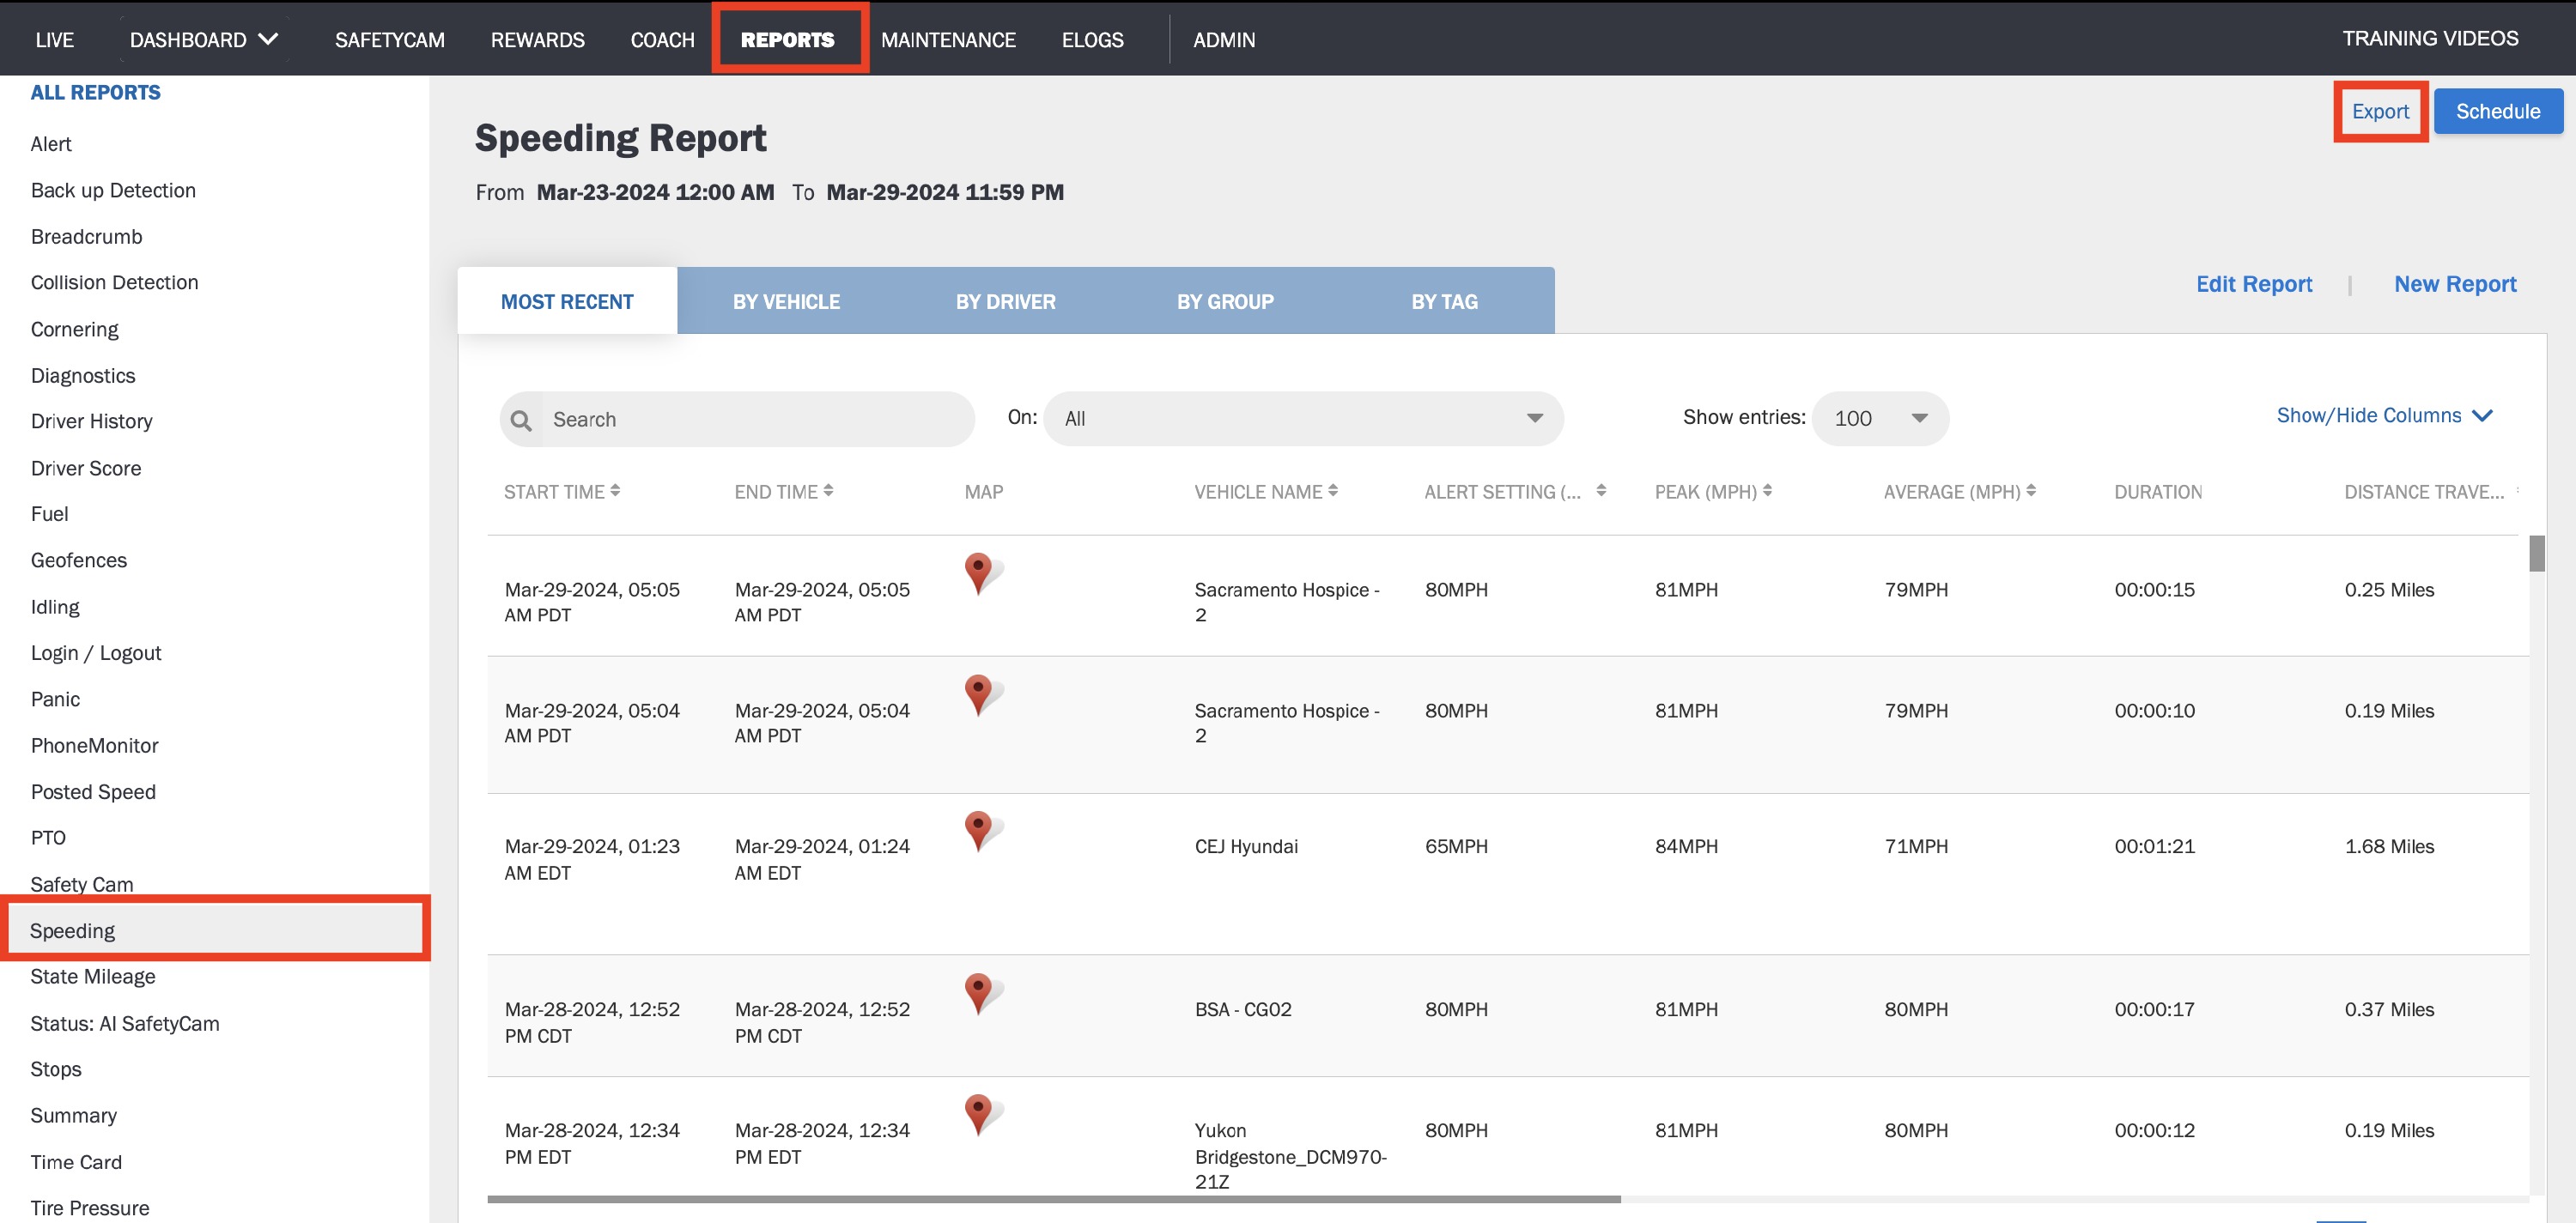
Task: Expand Show/Hide Columns options
Action: [2384, 415]
